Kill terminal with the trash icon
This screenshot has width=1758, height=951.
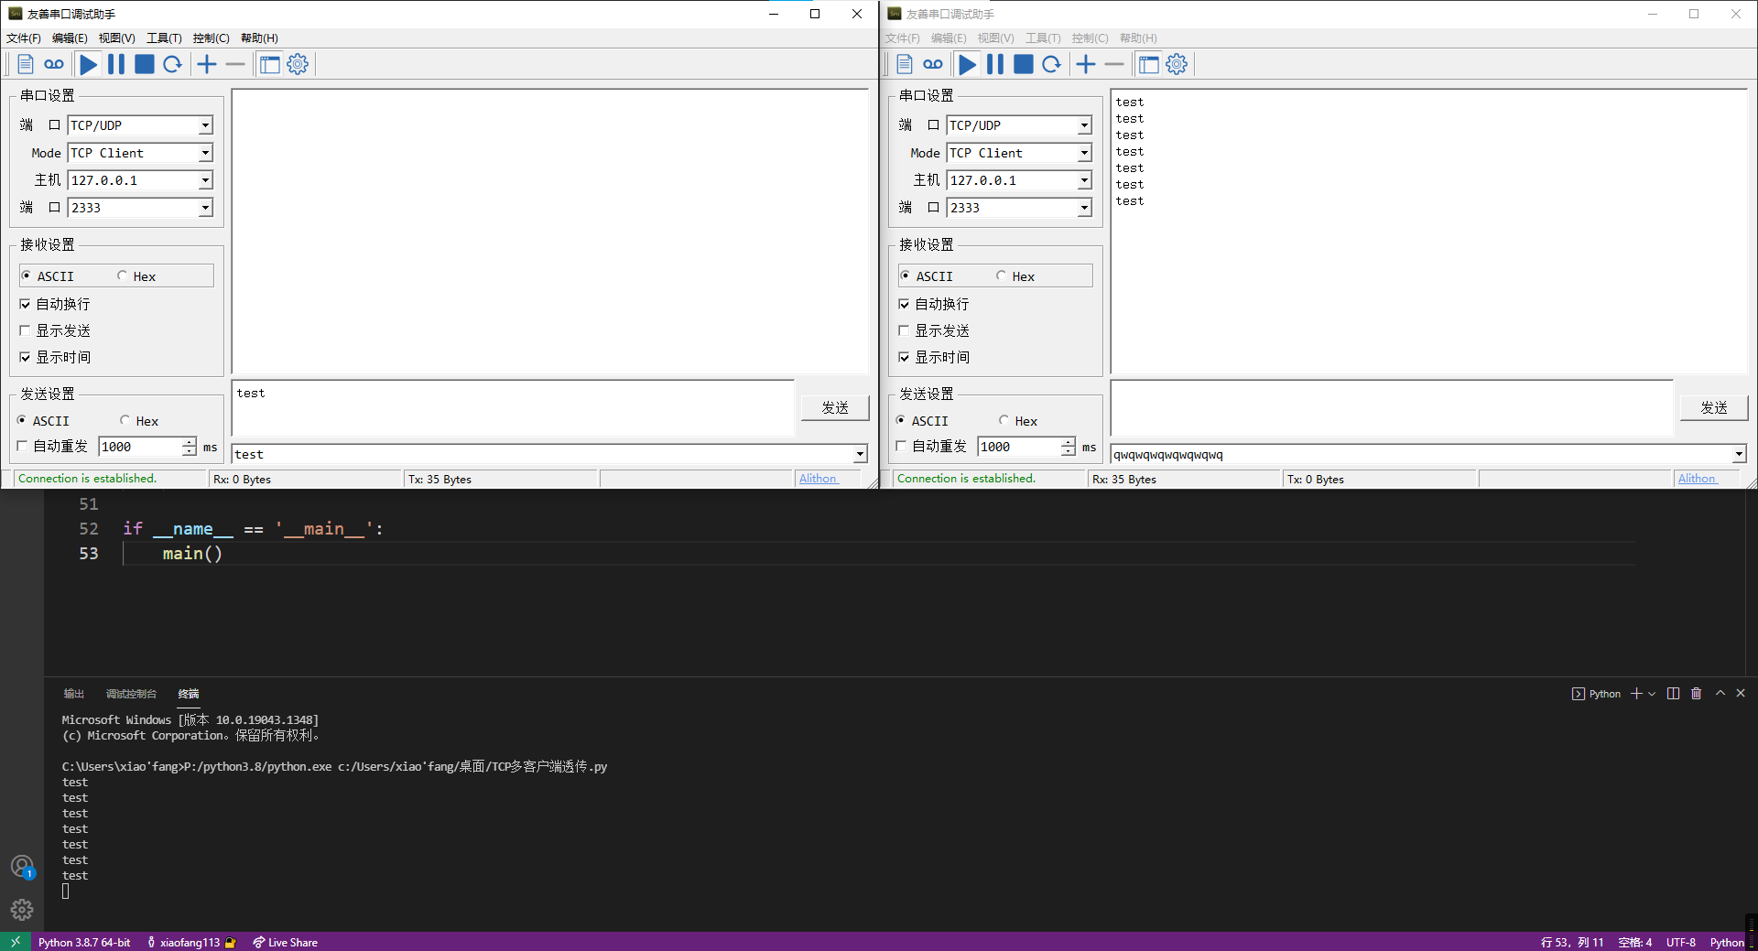point(1696,694)
